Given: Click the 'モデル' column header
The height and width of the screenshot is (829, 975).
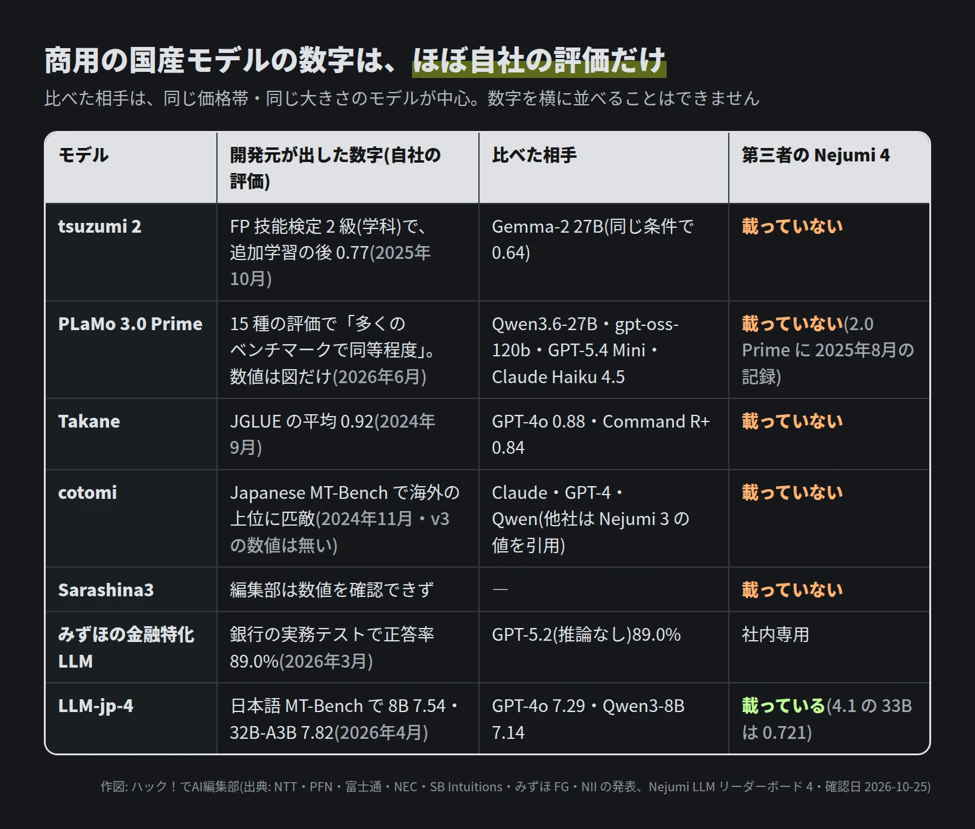Looking at the screenshot, I should point(131,168).
